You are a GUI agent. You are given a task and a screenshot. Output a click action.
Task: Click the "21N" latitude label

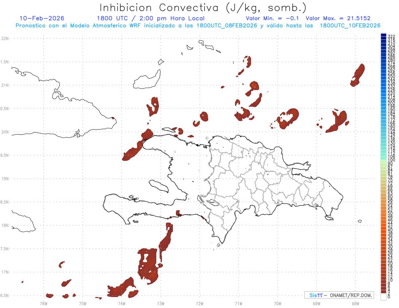5,85
